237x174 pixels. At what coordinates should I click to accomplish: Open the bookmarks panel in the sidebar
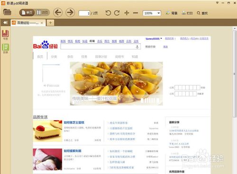point(5,35)
